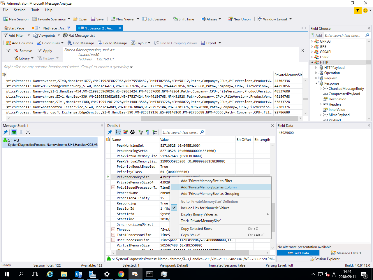
Task: Click the New Session toolbar icon
Action: click(6, 19)
